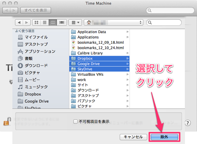This screenshot has width=197, height=144.
Task: Click すべてを表示 button in Time Machine
Action: (x=36, y=10)
